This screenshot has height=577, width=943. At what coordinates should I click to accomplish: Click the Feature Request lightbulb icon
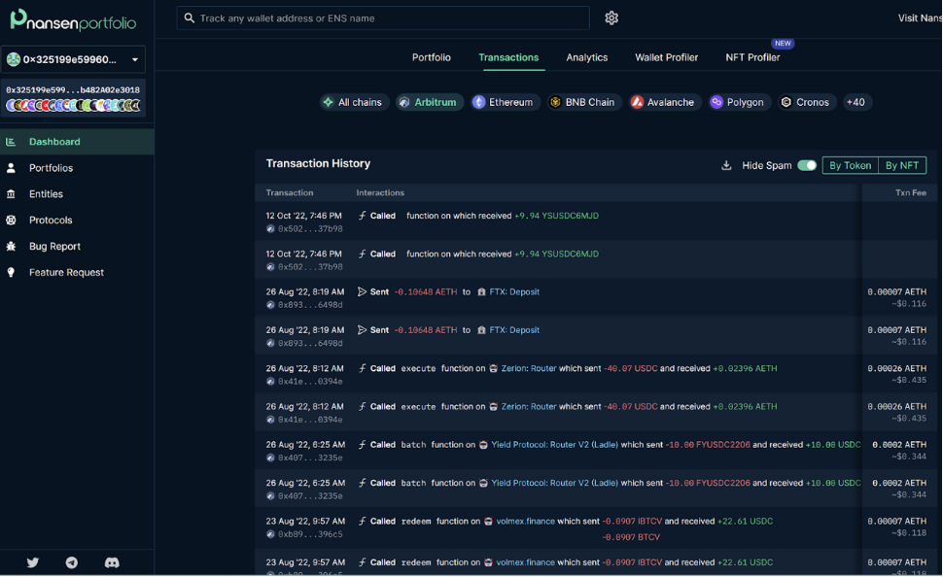pyautogui.click(x=11, y=272)
